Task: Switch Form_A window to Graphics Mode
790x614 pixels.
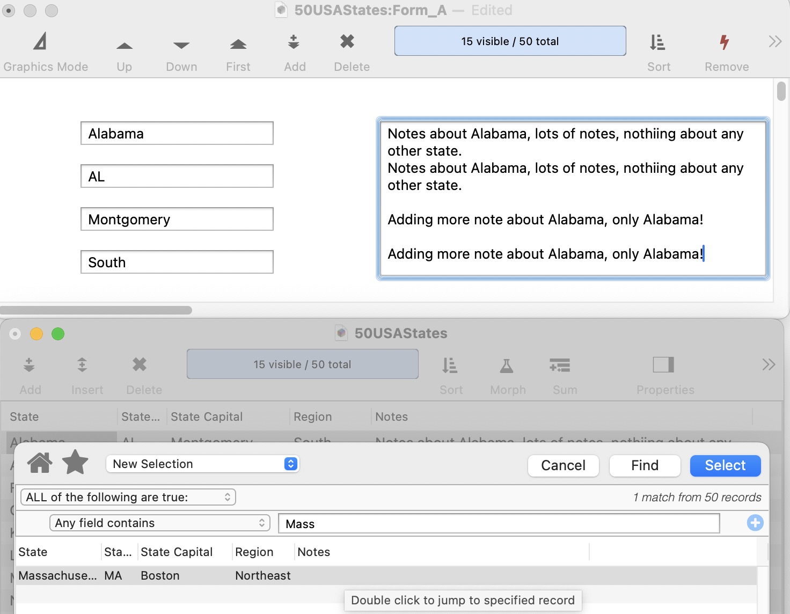Action: pos(40,41)
